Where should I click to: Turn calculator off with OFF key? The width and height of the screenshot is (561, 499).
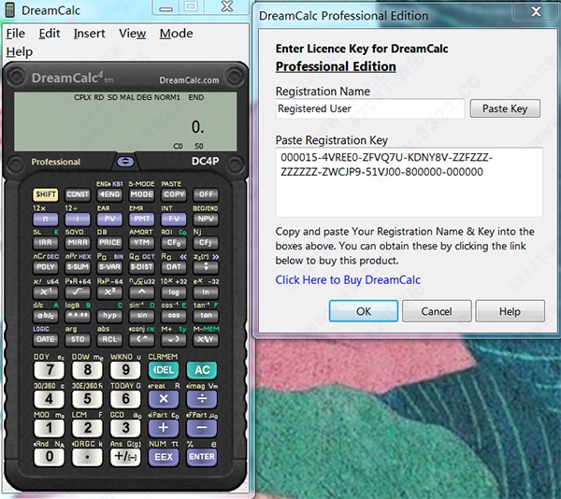[x=206, y=194]
